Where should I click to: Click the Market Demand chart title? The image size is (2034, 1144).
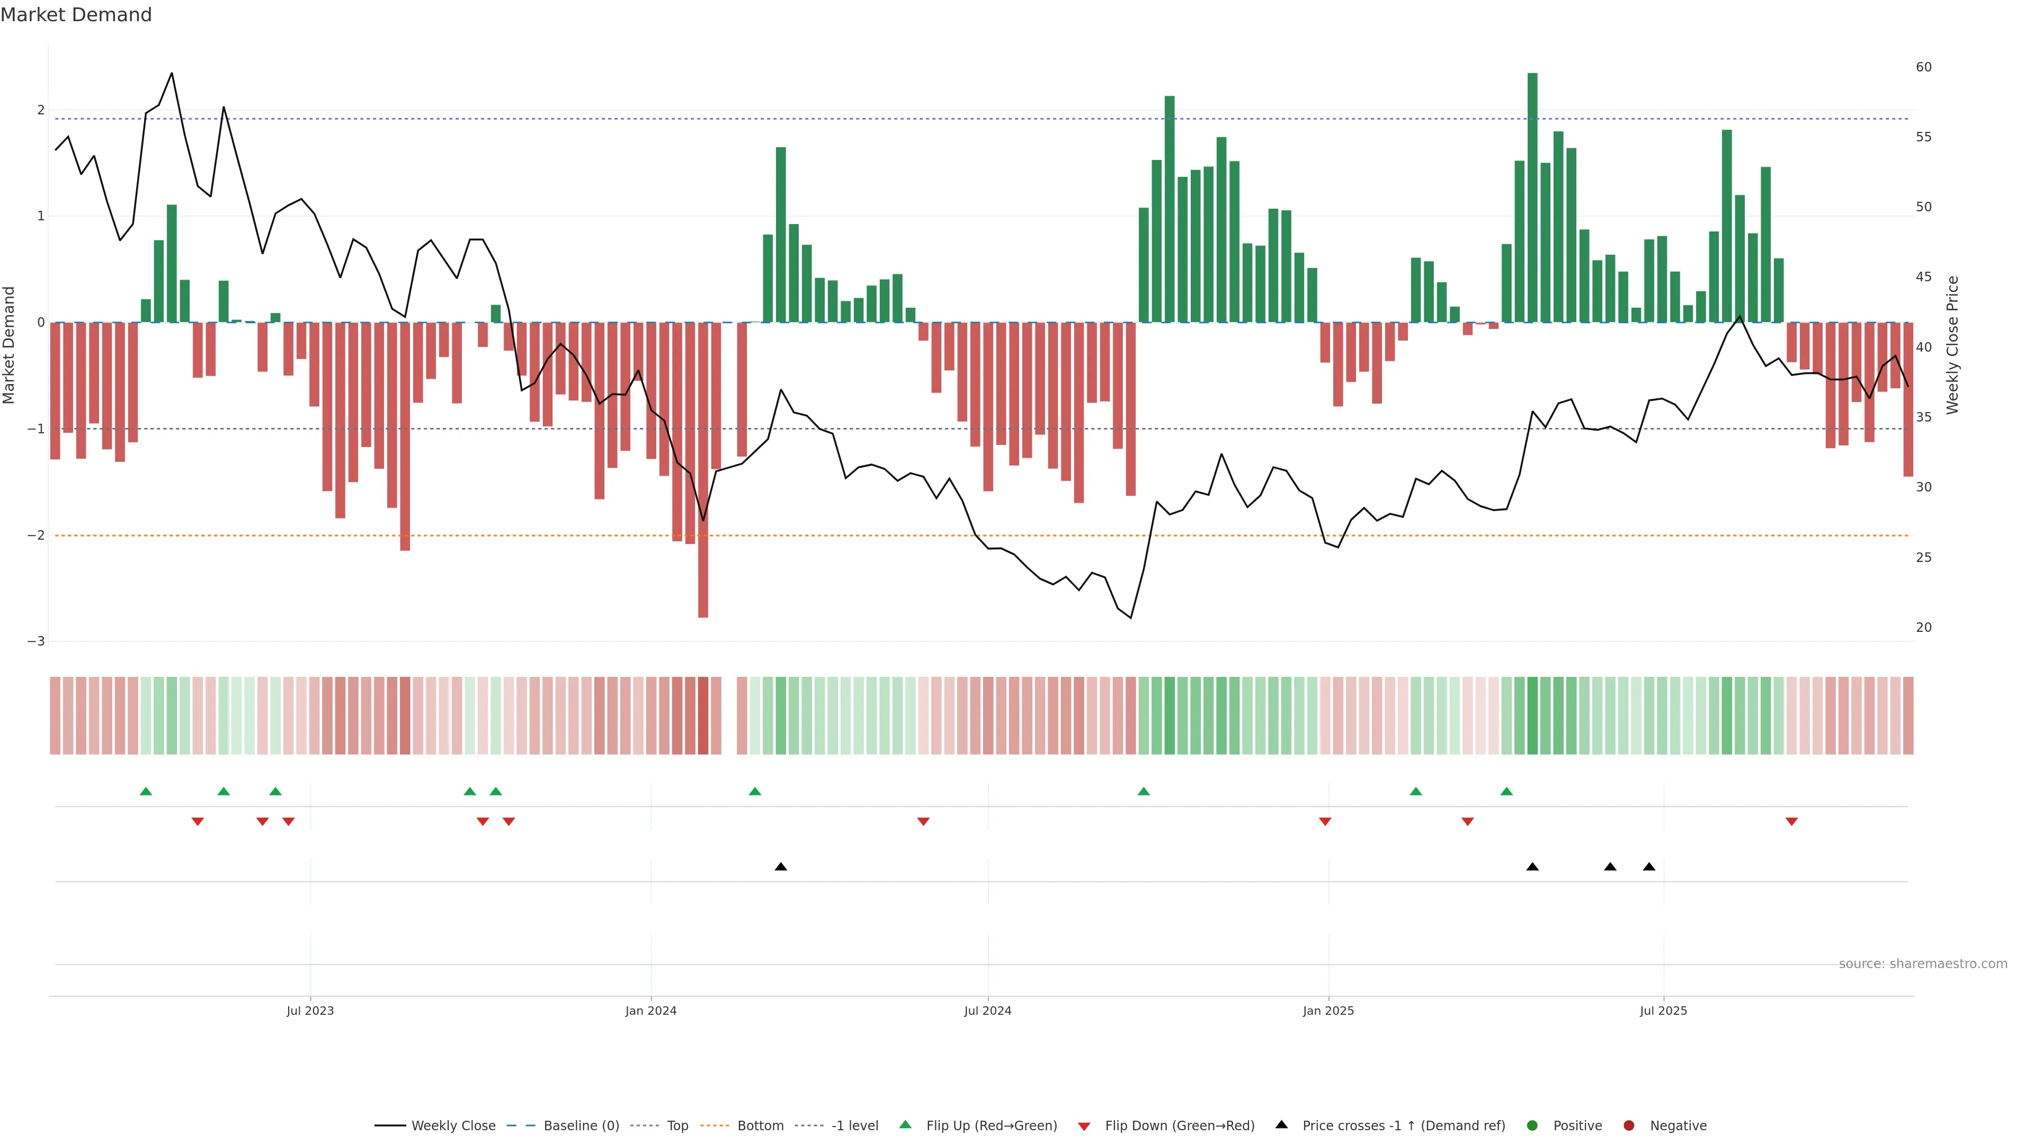click(76, 15)
